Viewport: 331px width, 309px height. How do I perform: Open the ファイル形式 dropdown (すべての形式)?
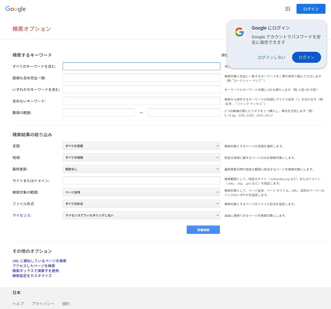(x=141, y=204)
